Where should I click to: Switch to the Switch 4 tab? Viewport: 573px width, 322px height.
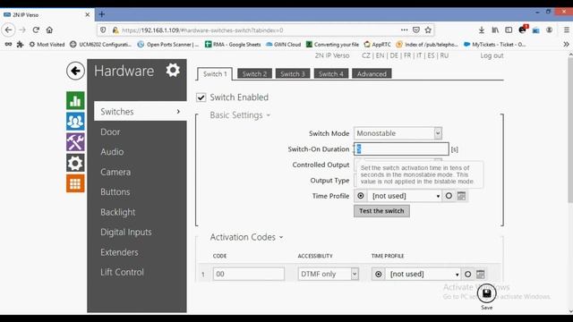point(331,73)
